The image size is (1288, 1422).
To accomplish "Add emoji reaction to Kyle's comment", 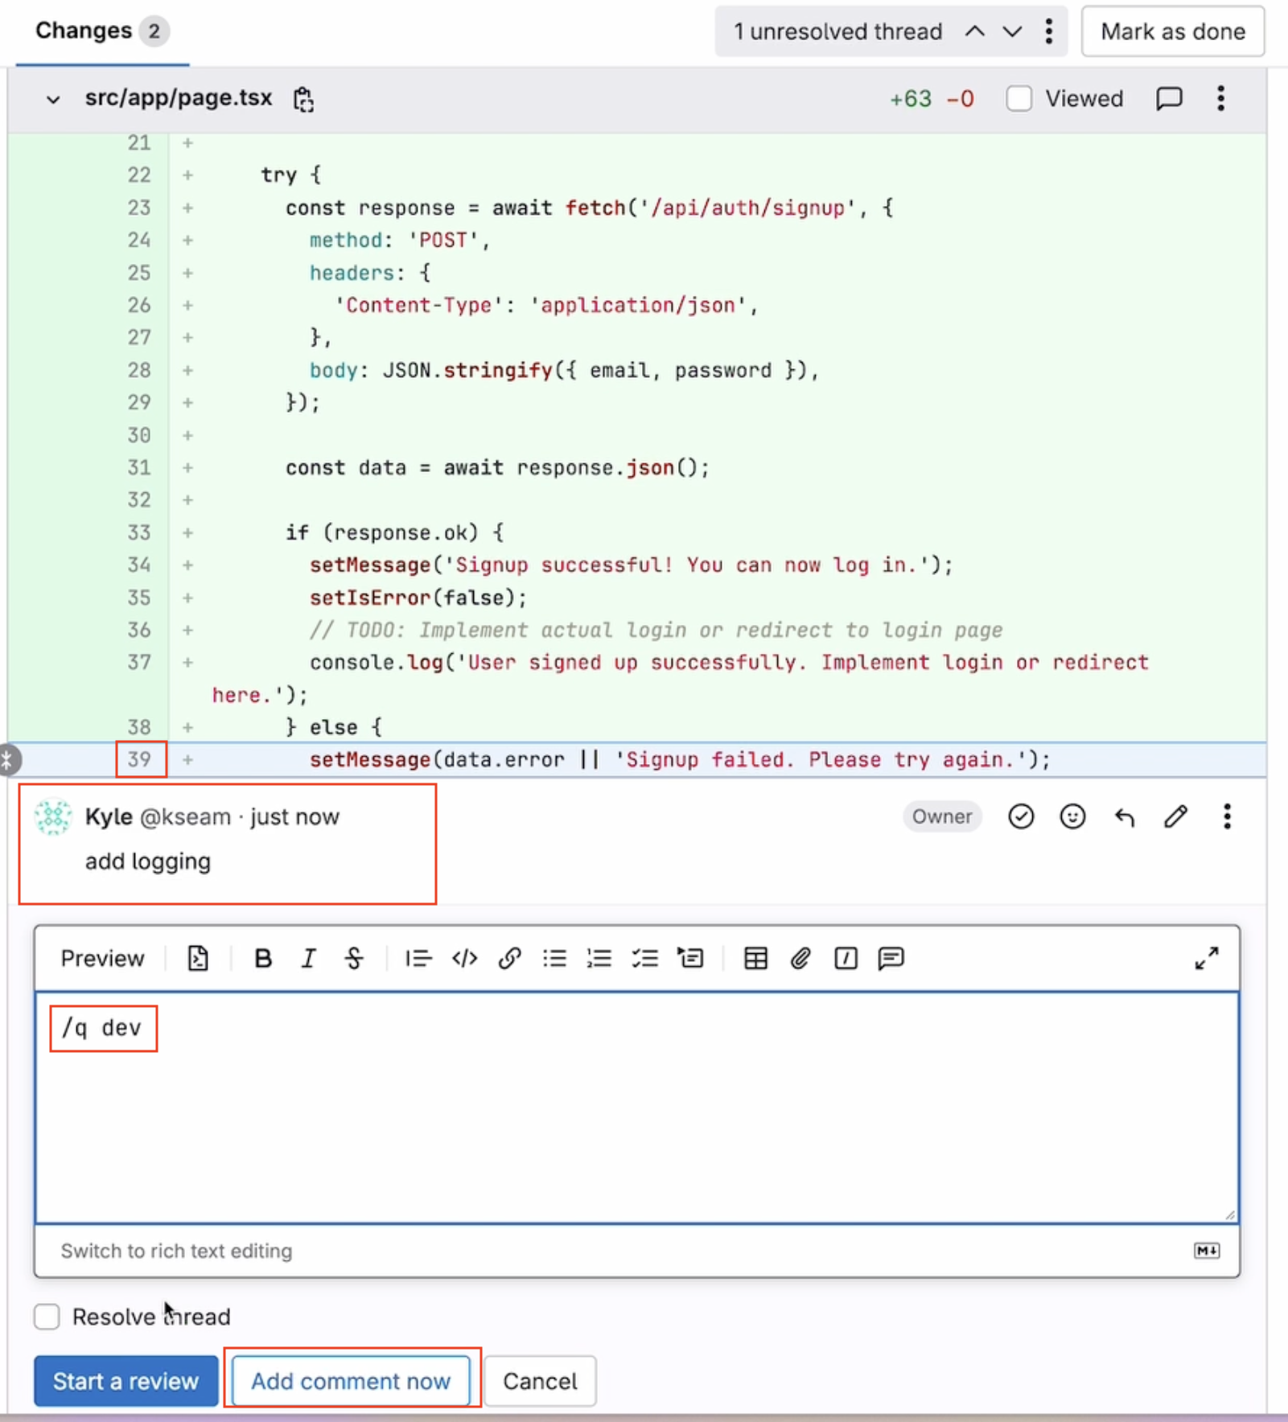I will point(1072,817).
